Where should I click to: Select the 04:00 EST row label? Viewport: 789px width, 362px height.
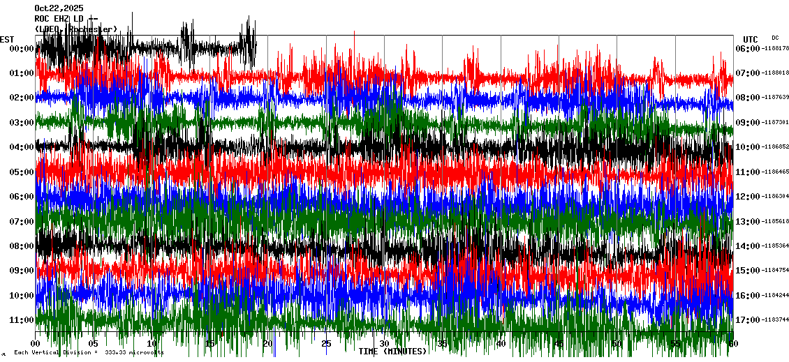22,146
